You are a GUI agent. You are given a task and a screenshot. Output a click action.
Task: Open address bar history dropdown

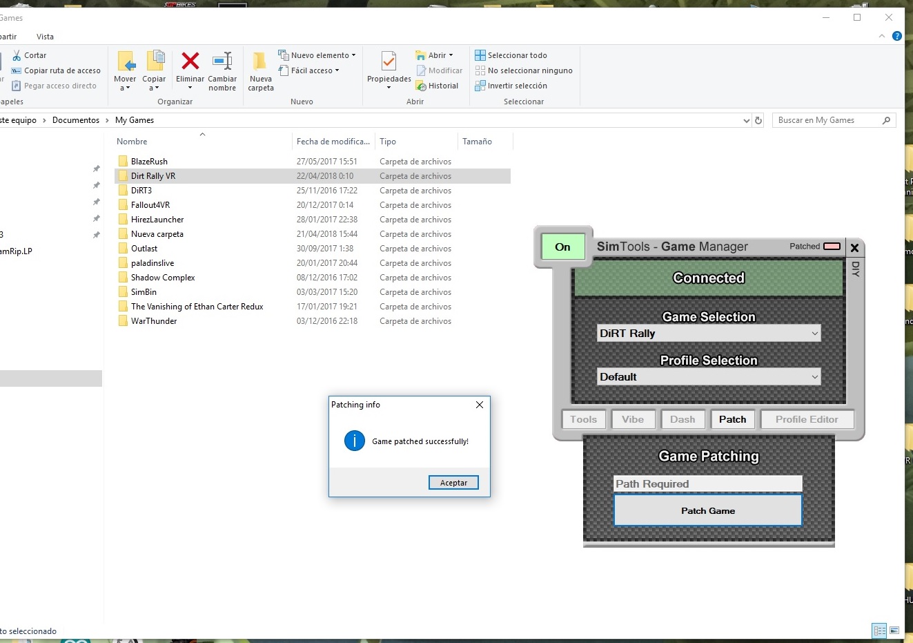[746, 120]
